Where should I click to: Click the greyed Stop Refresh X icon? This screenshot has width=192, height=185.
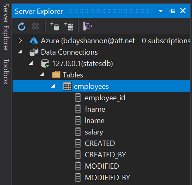pos(35,26)
